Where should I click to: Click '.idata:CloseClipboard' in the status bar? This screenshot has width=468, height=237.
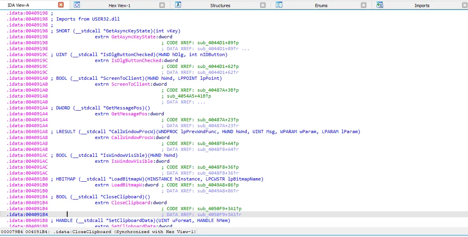(82, 231)
